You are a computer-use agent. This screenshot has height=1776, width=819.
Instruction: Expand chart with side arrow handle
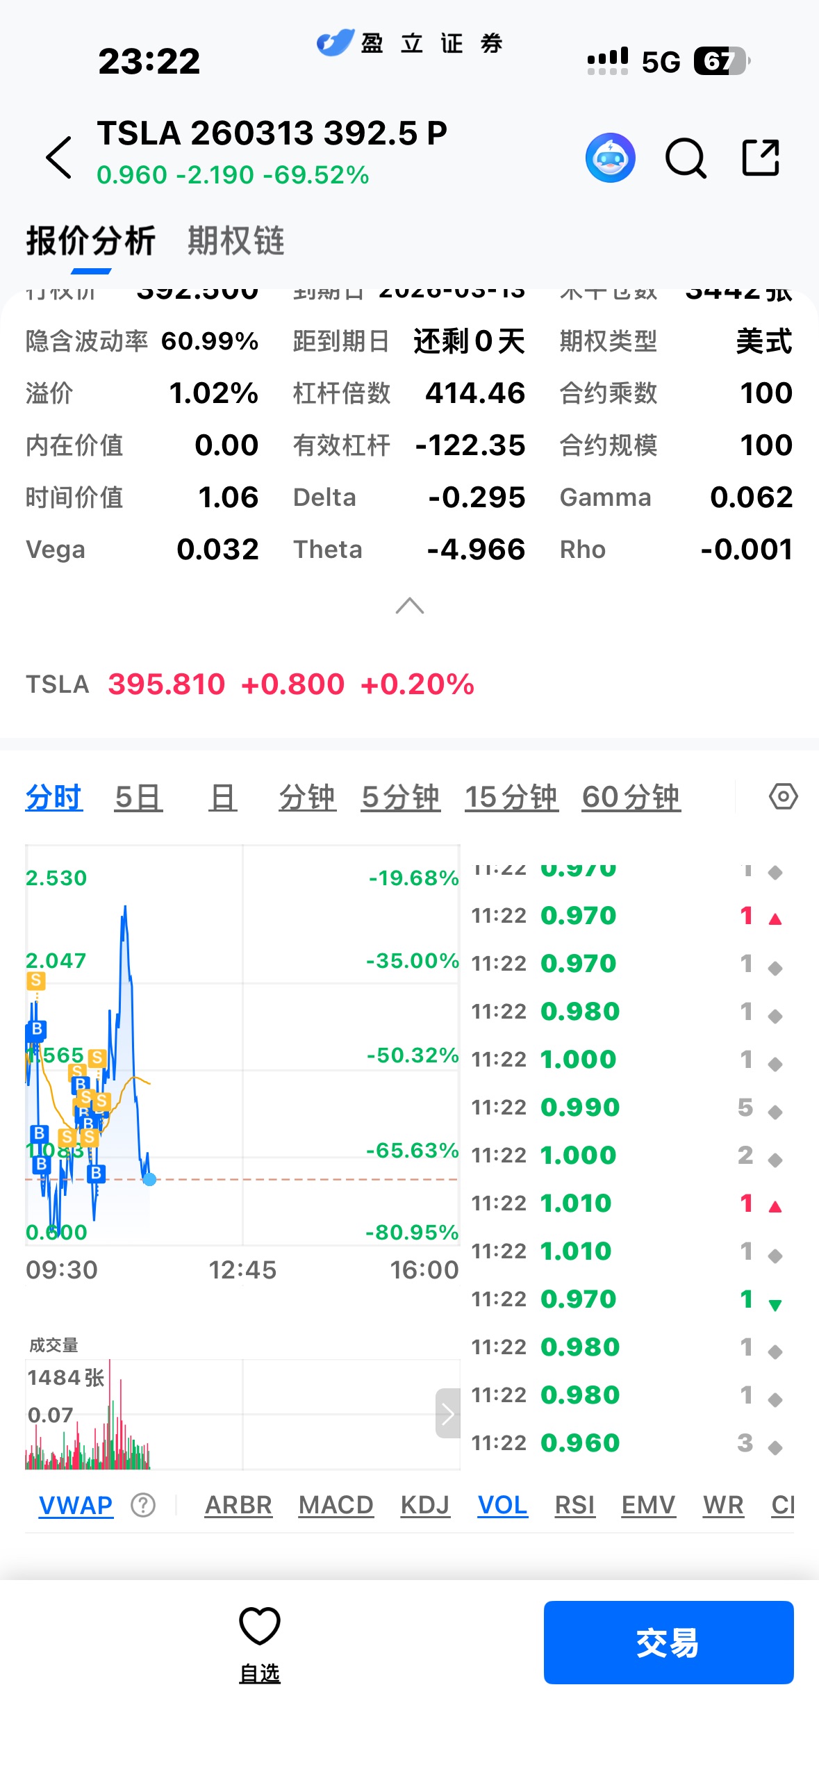tap(447, 1413)
